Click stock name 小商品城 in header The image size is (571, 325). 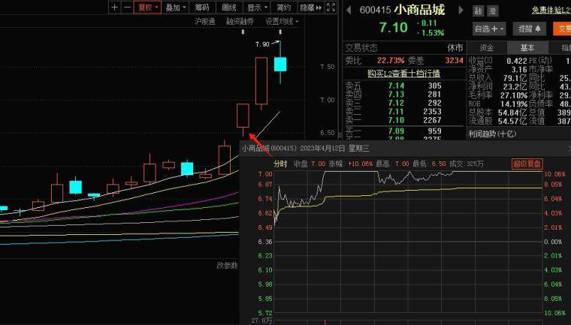pyautogui.click(x=420, y=10)
